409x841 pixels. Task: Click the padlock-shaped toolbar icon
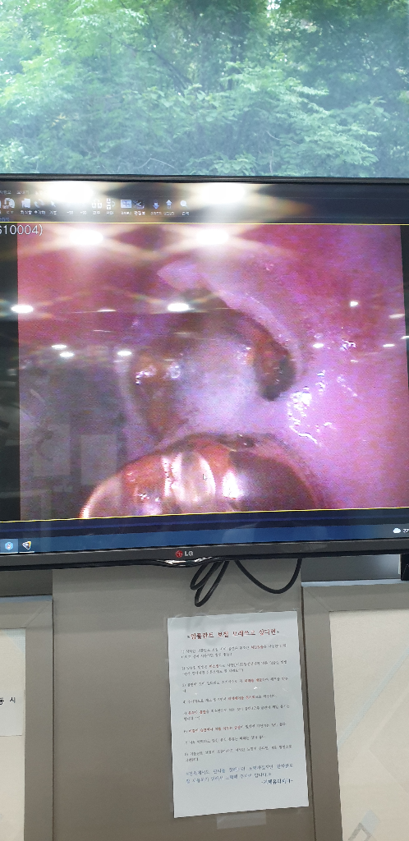click(96, 204)
